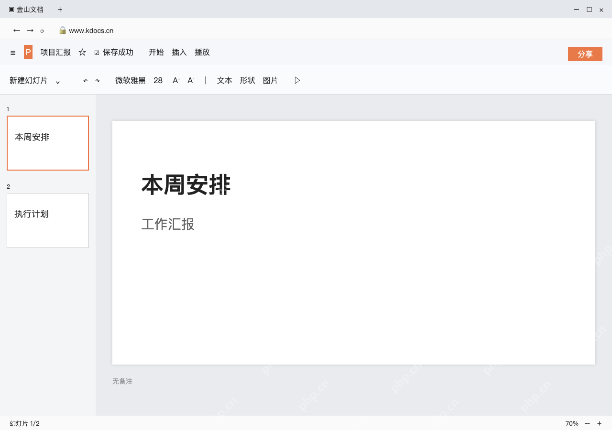Open the hamburger main menu
The height and width of the screenshot is (430, 612).
pos(13,53)
